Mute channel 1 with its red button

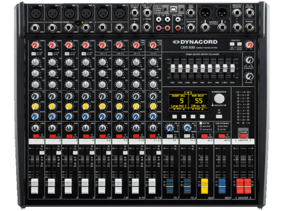[x=36, y=136]
